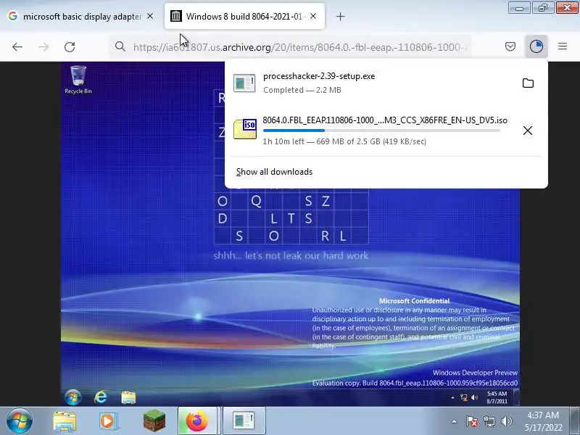
Task: Open the taskbar clock showing 4:37 AM
Action: [543, 421]
